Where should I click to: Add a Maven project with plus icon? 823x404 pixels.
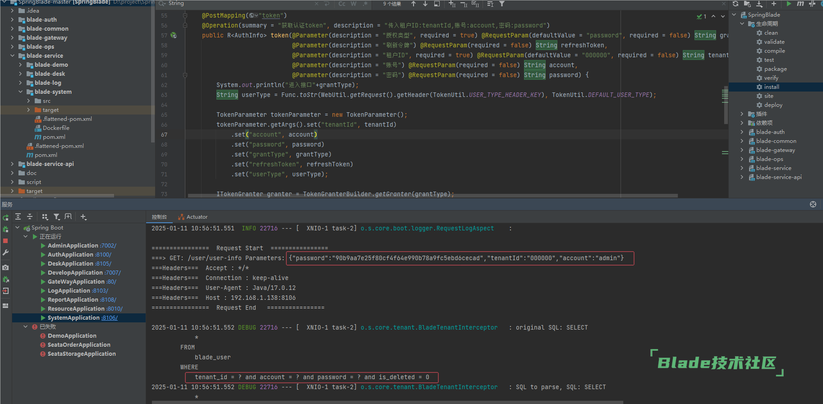coord(774,4)
